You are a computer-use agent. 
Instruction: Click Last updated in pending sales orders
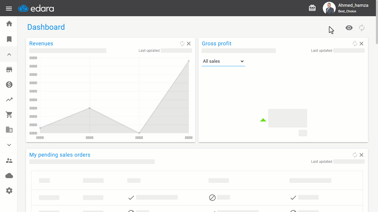[x=322, y=162]
